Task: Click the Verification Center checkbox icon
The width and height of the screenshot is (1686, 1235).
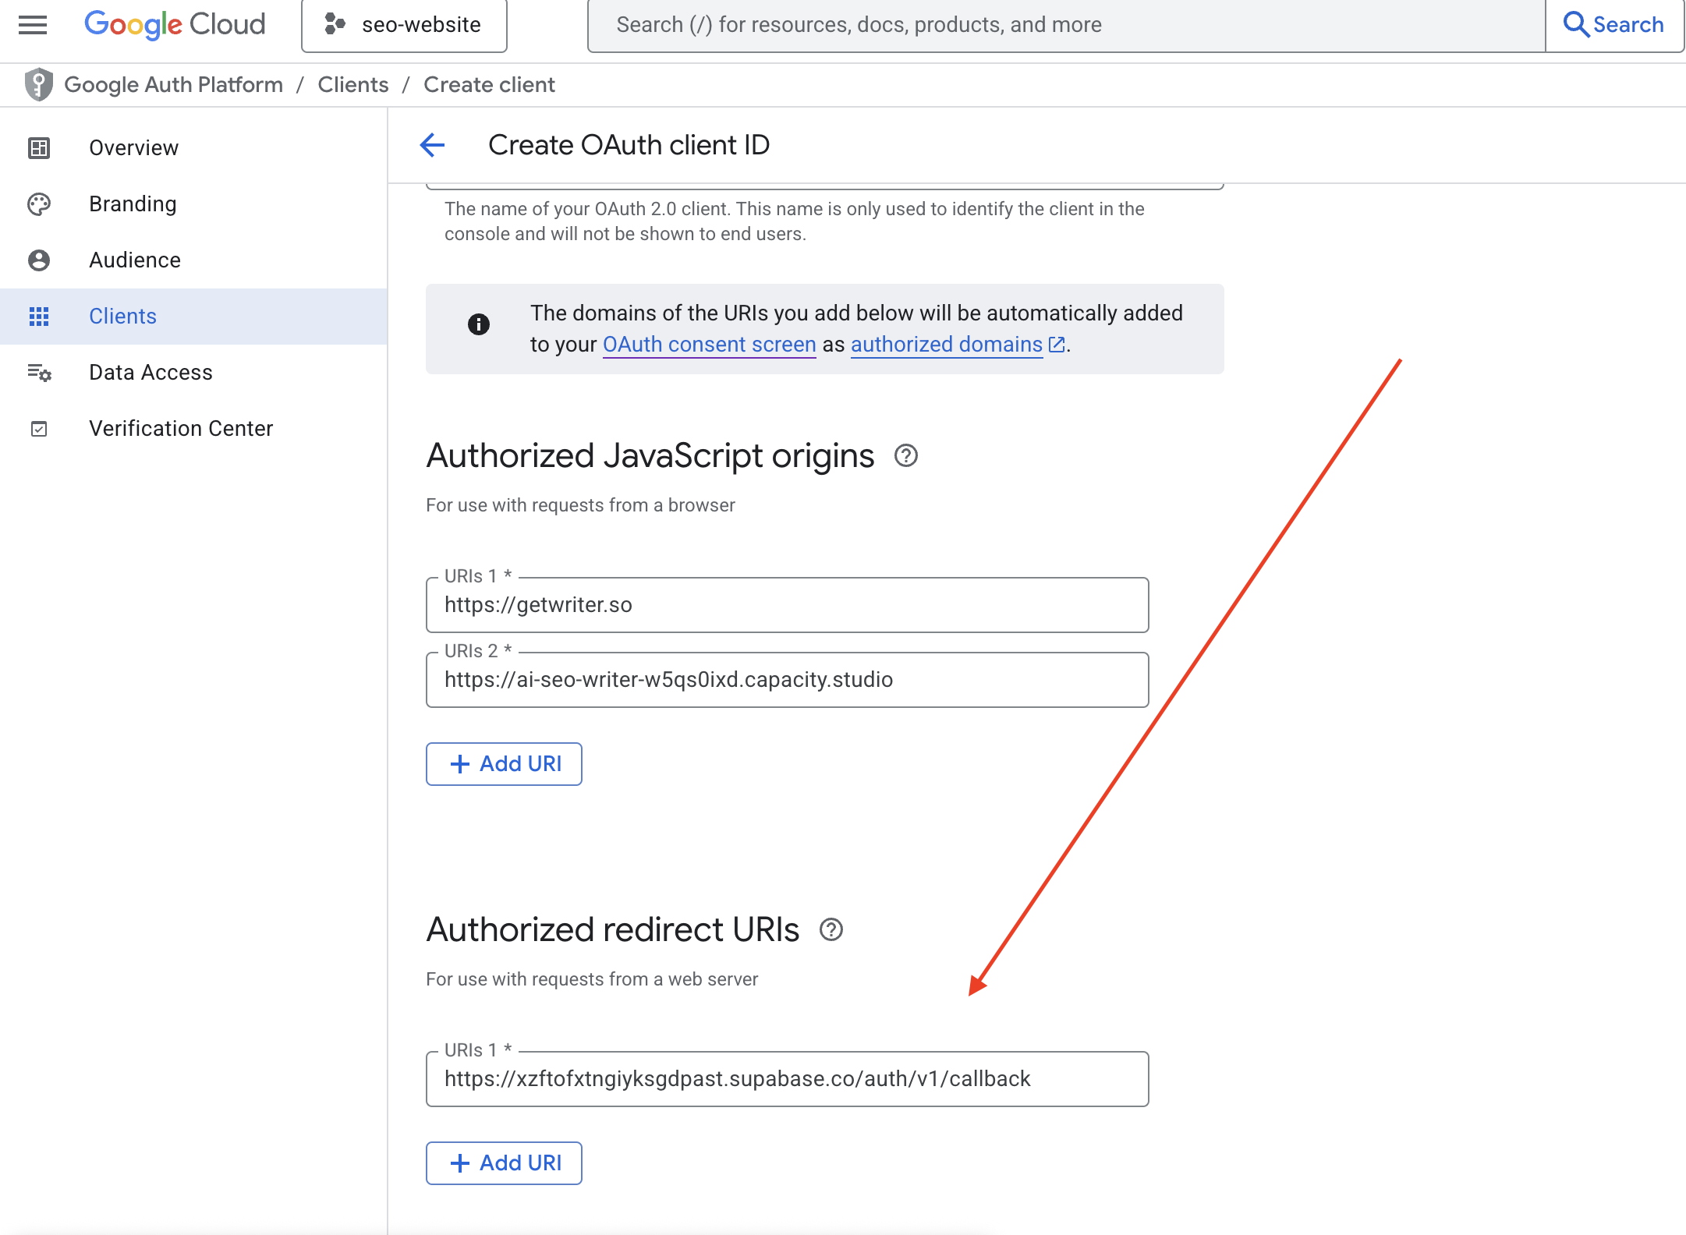Action: pyautogui.click(x=39, y=428)
